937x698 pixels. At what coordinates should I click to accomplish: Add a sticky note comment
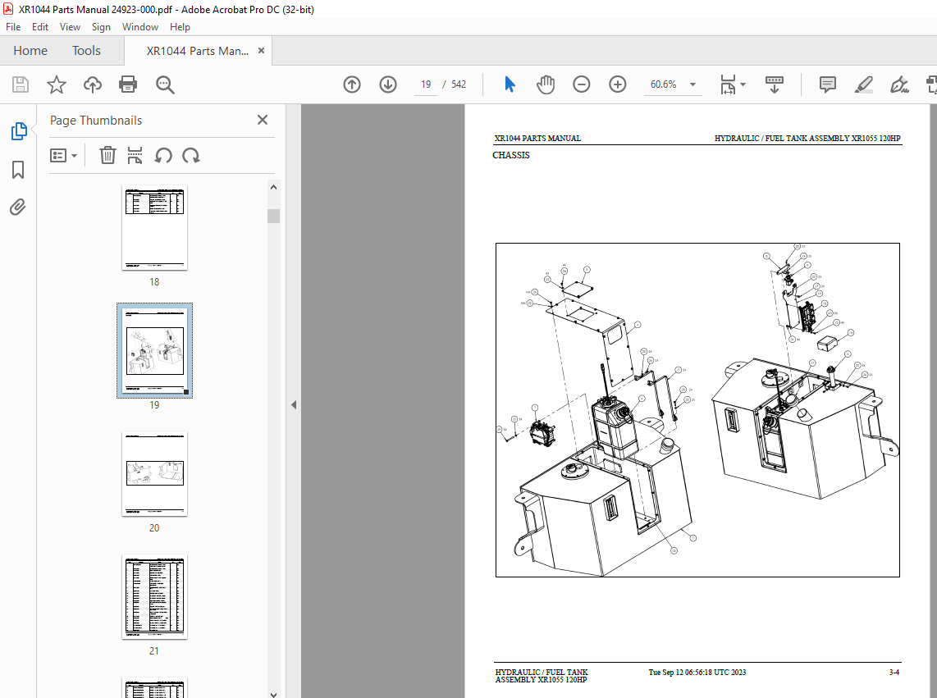coord(828,84)
